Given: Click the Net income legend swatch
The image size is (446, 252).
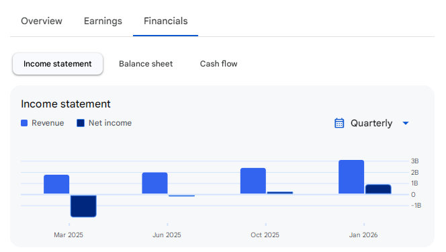Looking at the screenshot, I should tap(81, 123).
